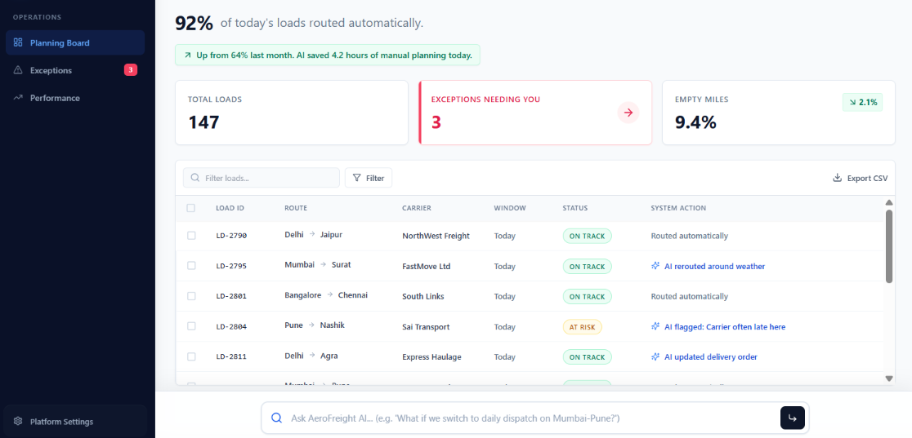Image resolution: width=912 pixels, height=438 pixels.
Task: Tick the select-all checkbox in the table header
Action: pyautogui.click(x=190, y=208)
